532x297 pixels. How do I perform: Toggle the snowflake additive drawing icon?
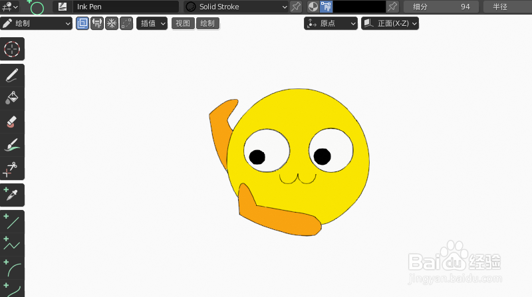pyautogui.click(x=112, y=23)
